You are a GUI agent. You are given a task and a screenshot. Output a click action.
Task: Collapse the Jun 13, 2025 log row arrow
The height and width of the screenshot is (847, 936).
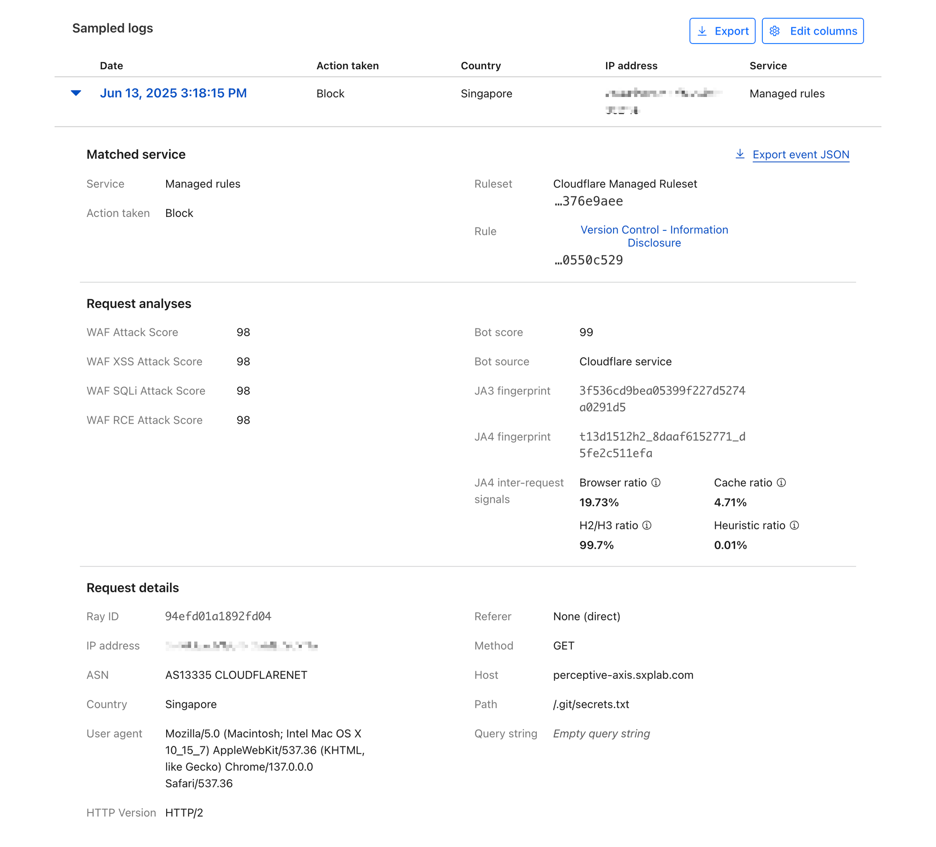click(x=76, y=93)
